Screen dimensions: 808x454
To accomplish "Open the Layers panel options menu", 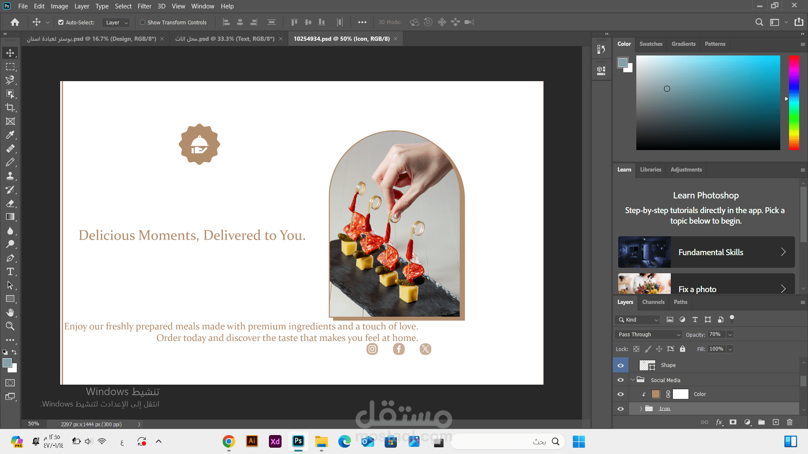I will click(803, 302).
